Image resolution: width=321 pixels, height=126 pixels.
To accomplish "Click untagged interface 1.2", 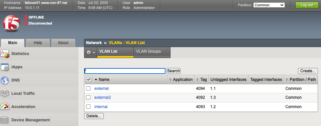I will [x=213, y=107].
